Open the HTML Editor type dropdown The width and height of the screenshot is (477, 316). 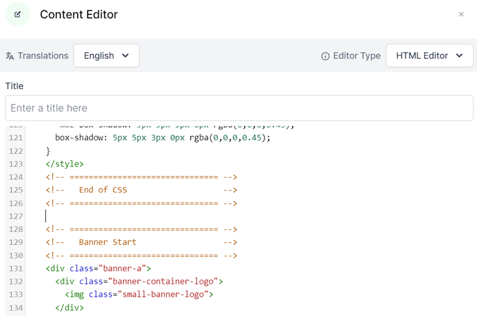click(x=429, y=56)
